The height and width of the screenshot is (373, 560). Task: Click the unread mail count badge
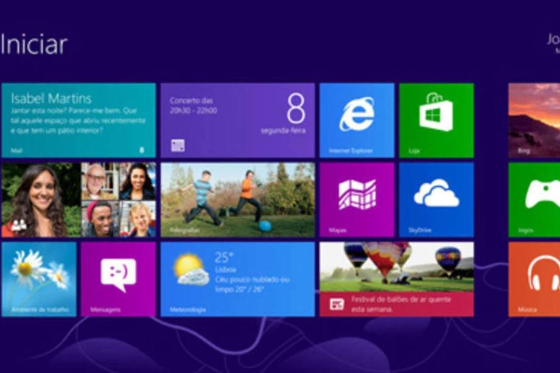tap(141, 150)
